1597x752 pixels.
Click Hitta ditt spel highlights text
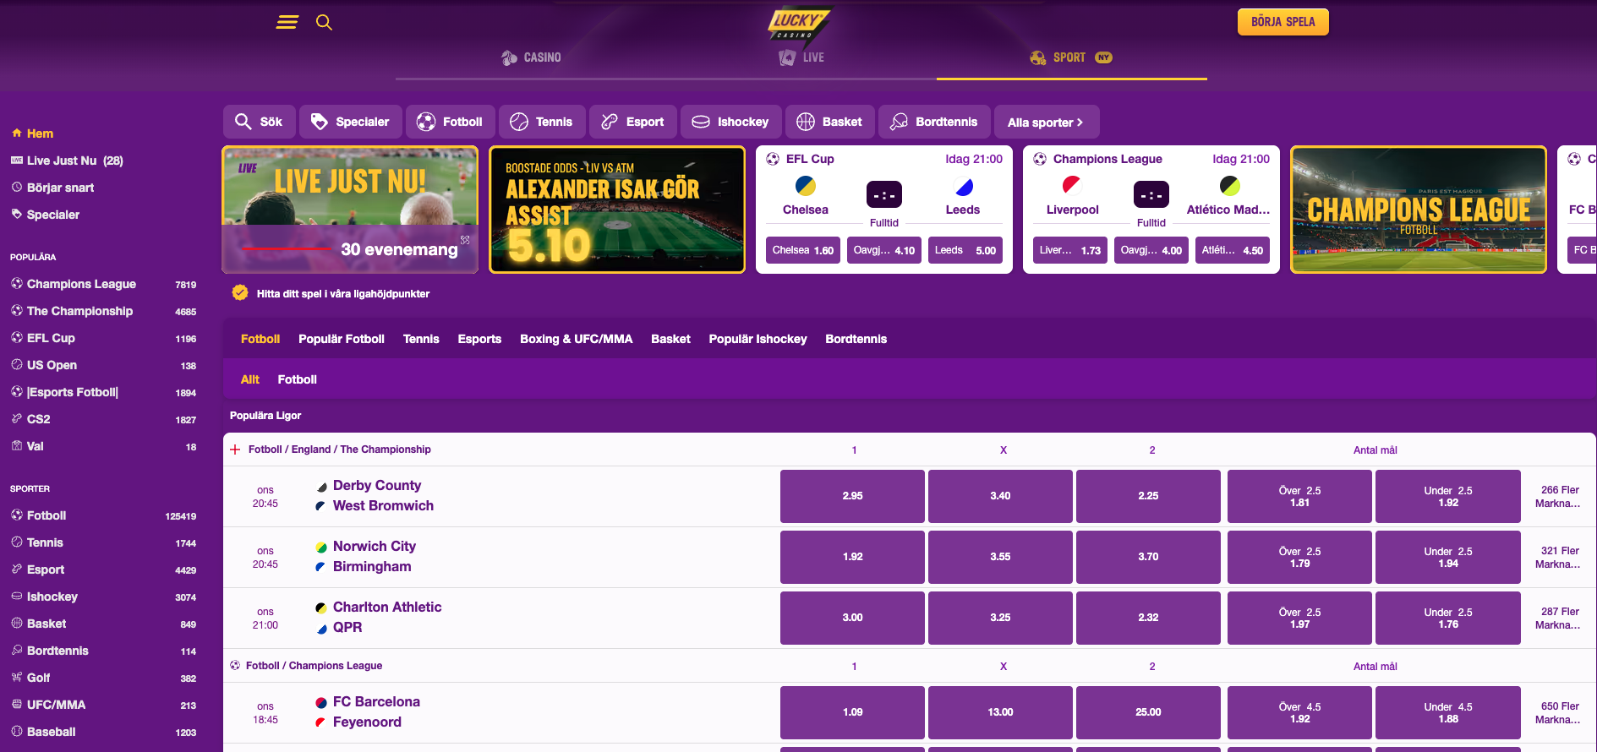[343, 294]
